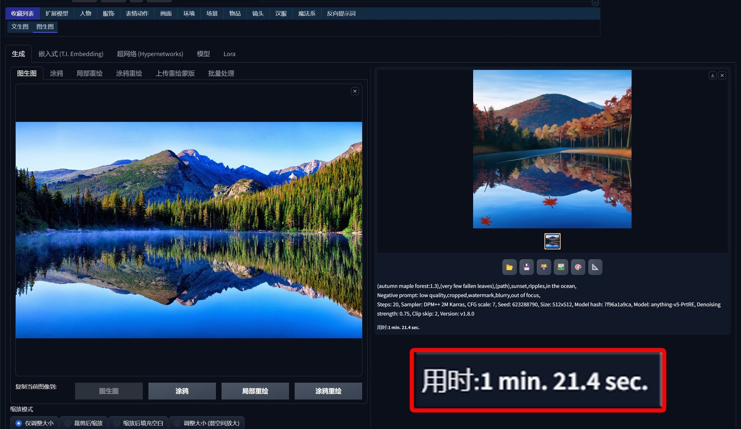Image resolution: width=741 pixels, height=429 pixels.
Task: Save the image with floppy disk icon
Action: (526, 267)
